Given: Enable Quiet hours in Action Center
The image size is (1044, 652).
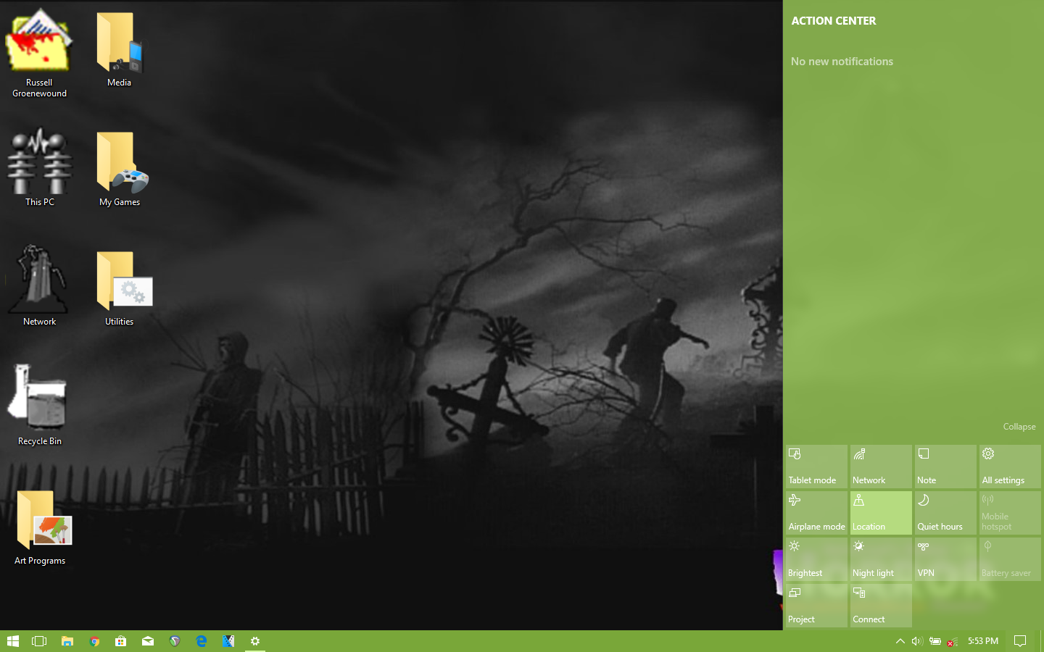Looking at the screenshot, I should coord(945,513).
